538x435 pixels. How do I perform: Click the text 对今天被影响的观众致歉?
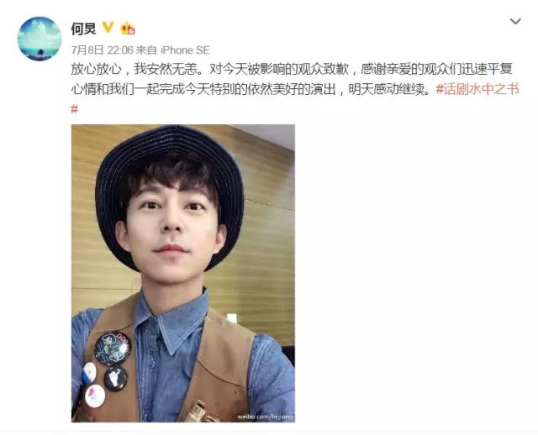[x=279, y=69]
